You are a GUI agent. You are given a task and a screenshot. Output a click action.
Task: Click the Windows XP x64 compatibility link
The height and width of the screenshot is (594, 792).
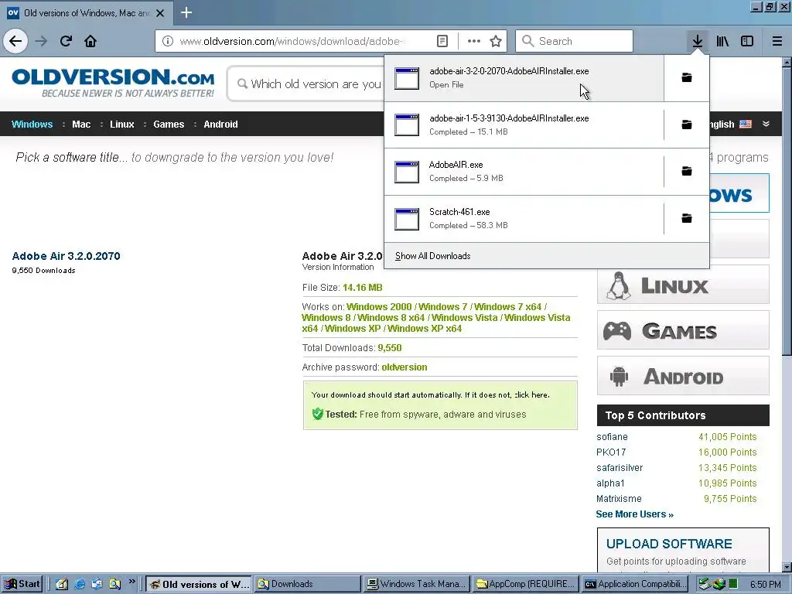tap(425, 328)
